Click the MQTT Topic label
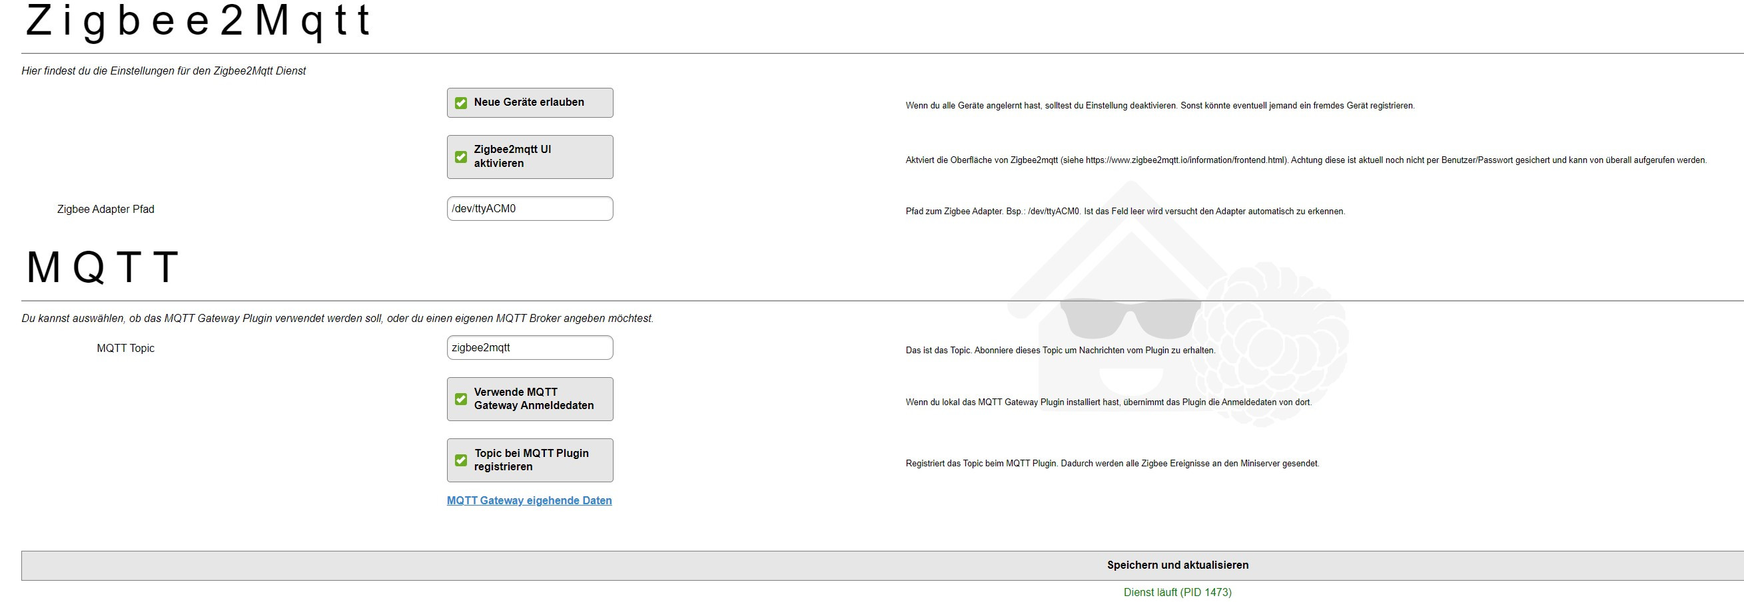This screenshot has width=1744, height=602. (125, 349)
